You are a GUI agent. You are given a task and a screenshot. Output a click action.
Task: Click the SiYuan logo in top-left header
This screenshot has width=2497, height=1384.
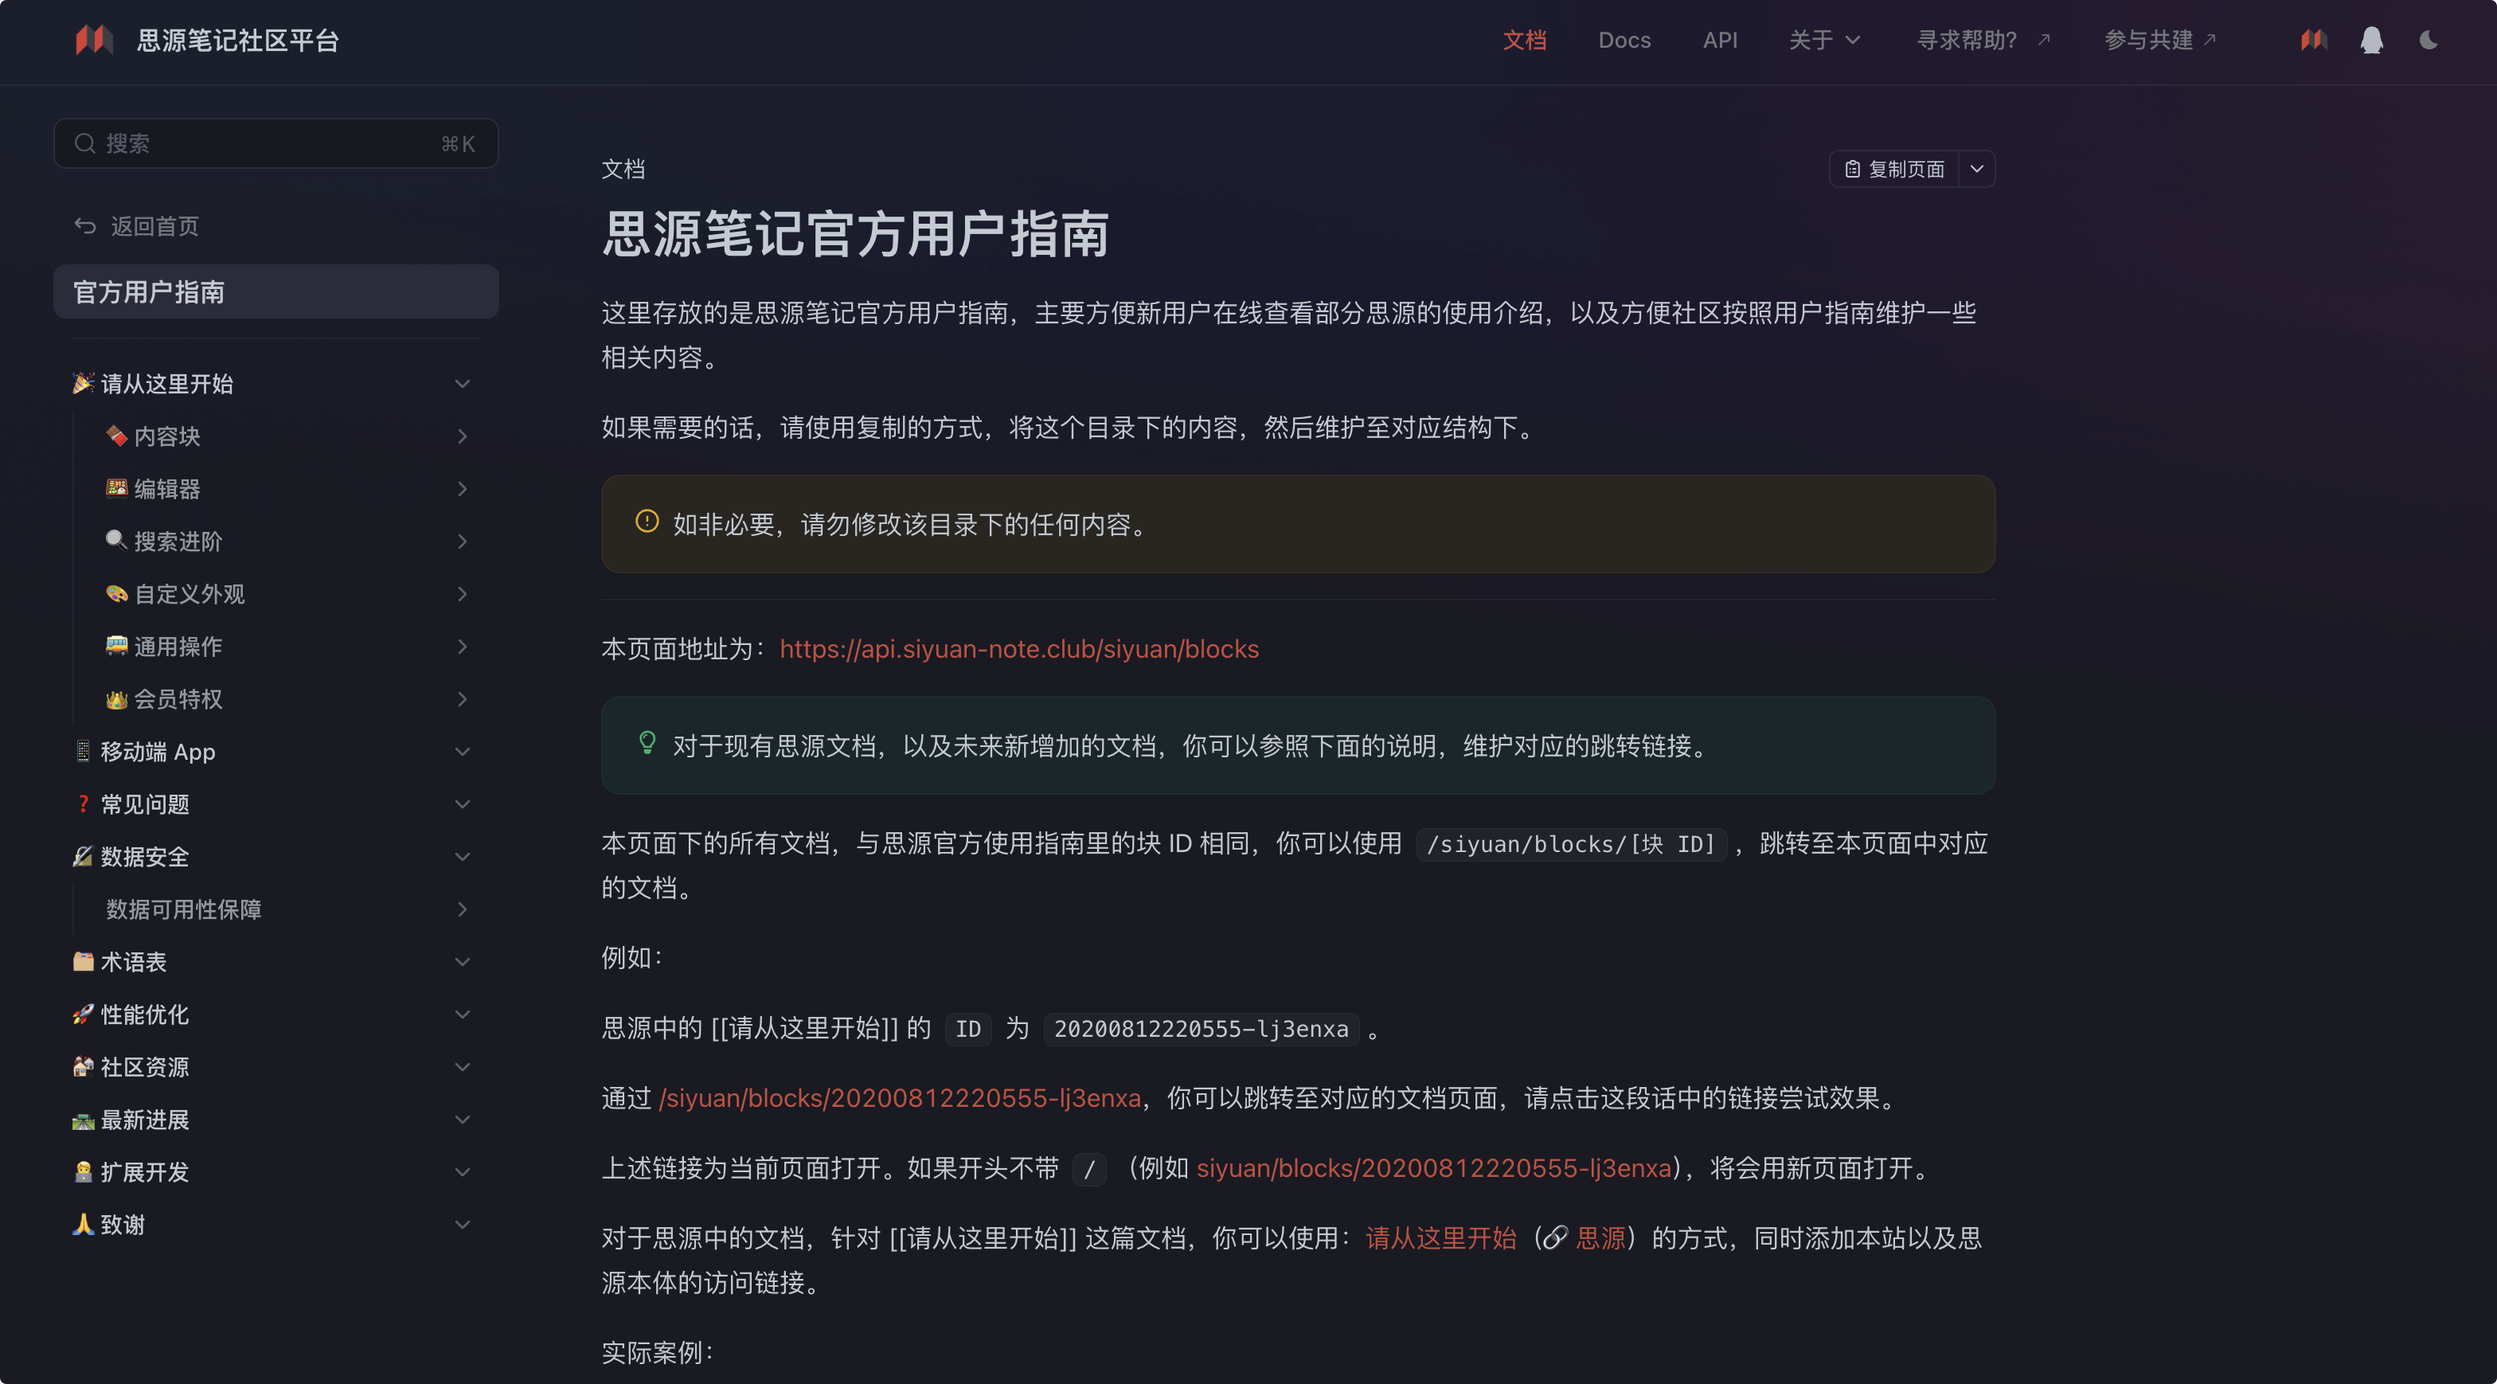coord(94,40)
